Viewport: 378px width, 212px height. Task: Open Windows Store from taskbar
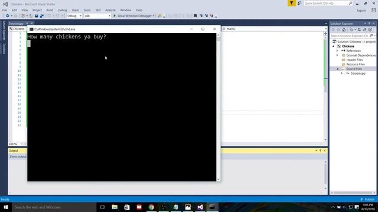[127, 207]
